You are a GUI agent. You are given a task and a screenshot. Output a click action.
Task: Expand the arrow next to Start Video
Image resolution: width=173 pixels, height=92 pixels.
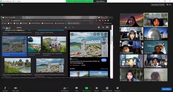tap(20, 88)
